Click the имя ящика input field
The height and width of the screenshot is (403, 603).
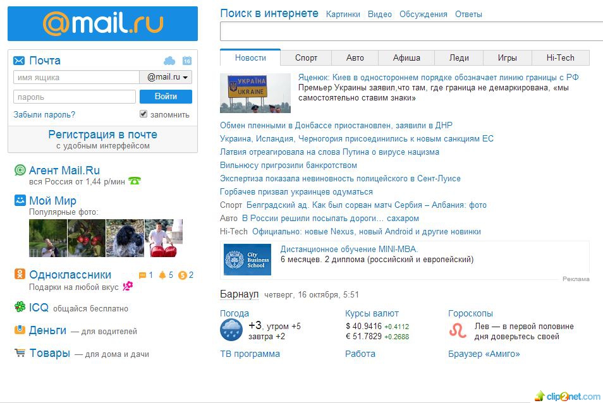click(76, 77)
